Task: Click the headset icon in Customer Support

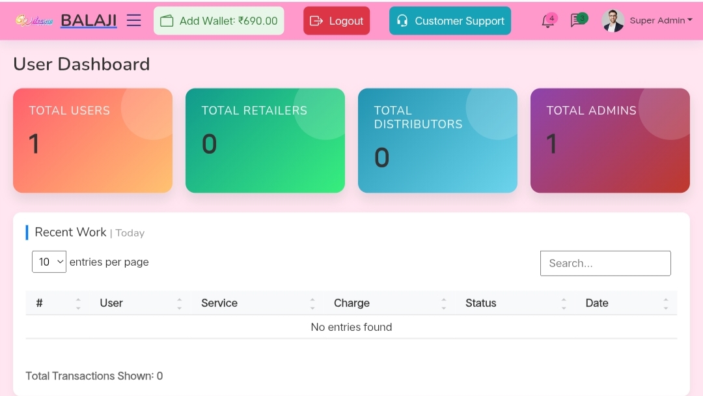Action: click(x=402, y=21)
